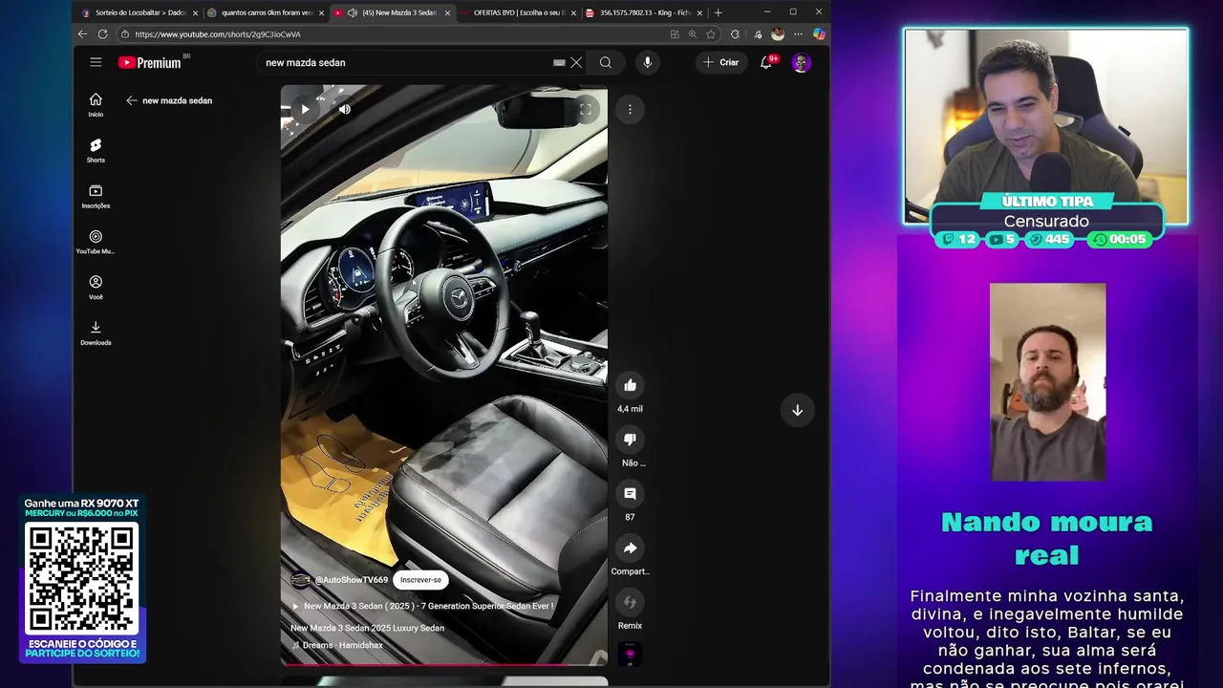
Task: Close the Sorteio do Locobaltar tab
Action: 195,12
